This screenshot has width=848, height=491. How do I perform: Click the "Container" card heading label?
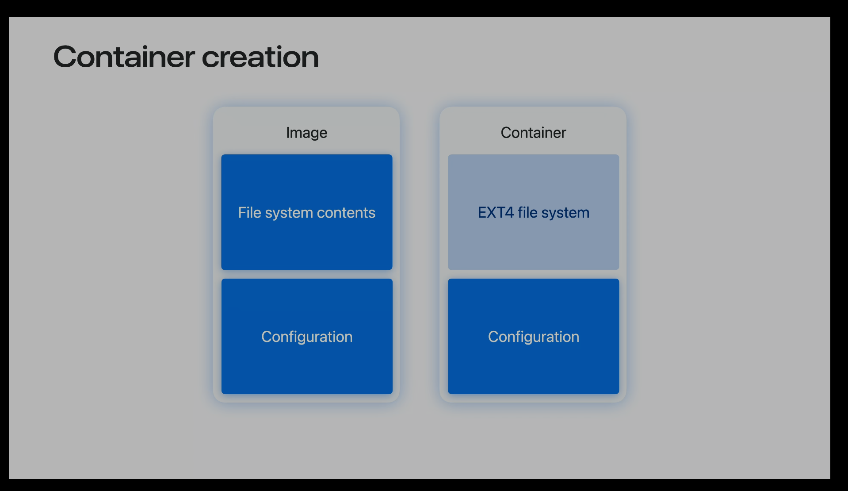[x=533, y=133]
